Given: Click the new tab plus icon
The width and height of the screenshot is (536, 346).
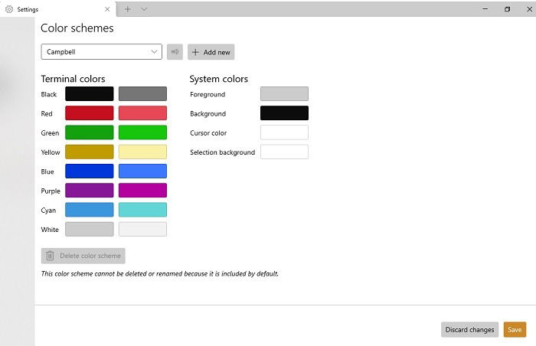Looking at the screenshot, I should (128, 9).
